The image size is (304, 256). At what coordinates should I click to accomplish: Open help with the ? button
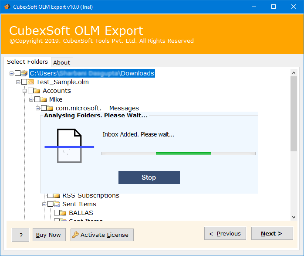(x=20, y=235)
